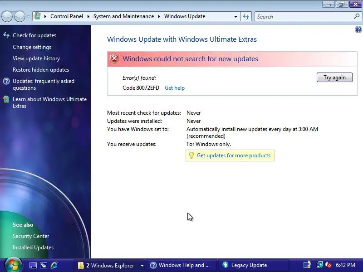Open recent pages dropdown beside navigation arrows
Viewport: 363px width, 272px height.
click(x=29, y=17)
